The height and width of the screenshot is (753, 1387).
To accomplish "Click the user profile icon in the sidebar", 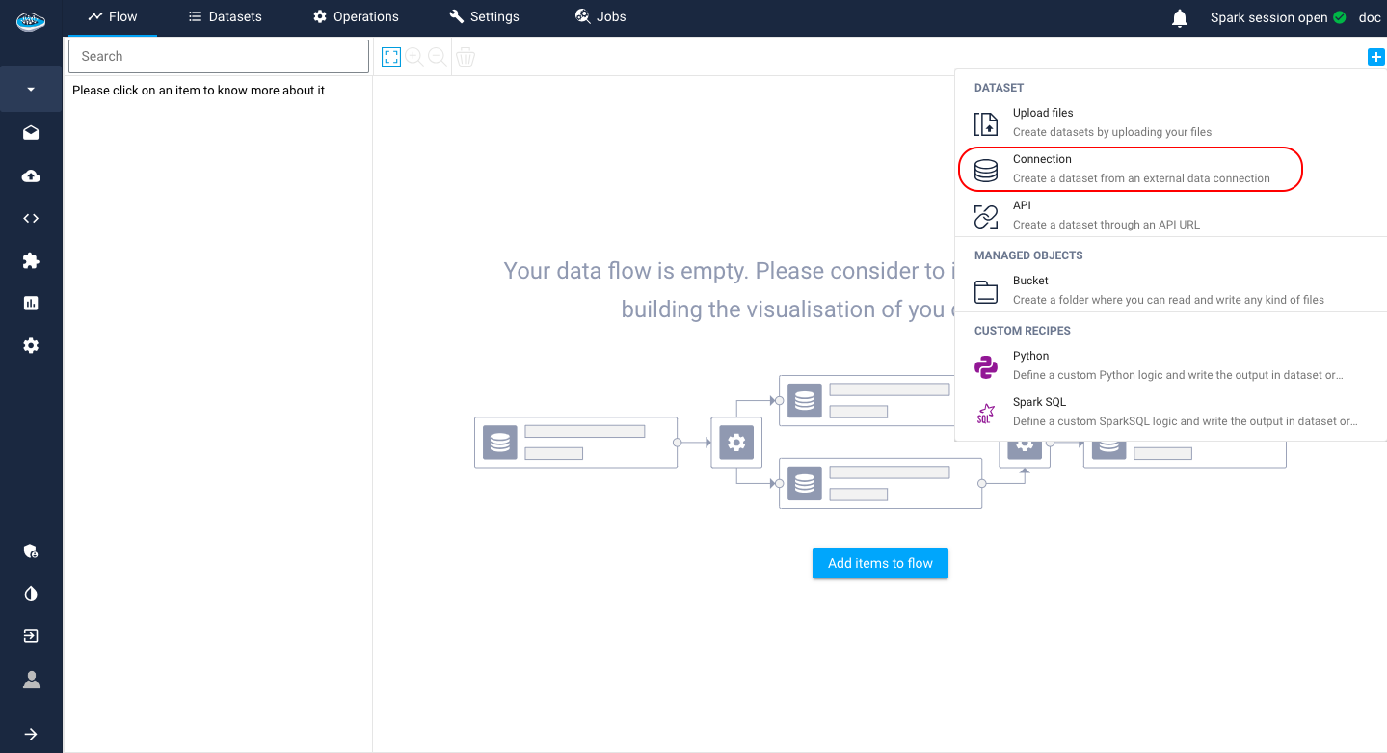I will point(31,680).
